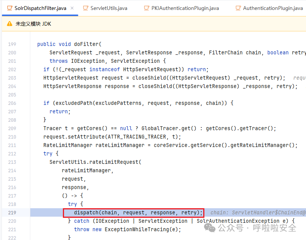Click the Java file icon on PKIAuthenticationPlugin.java tab

[146, 8]
